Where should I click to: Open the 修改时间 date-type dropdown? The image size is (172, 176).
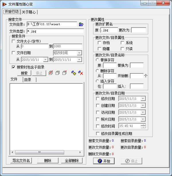tap(79, 53)
